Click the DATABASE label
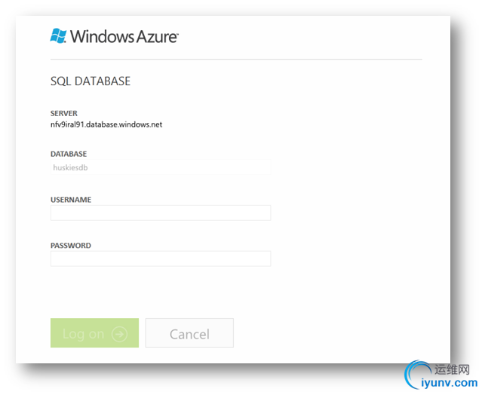Image resolution: width=482 pixels, height=395 pixels. point(69,154)
